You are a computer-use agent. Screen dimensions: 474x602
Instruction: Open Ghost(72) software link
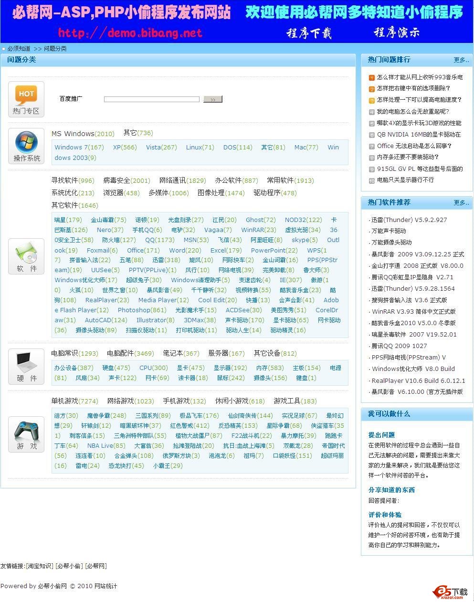(x=261, y=220)
